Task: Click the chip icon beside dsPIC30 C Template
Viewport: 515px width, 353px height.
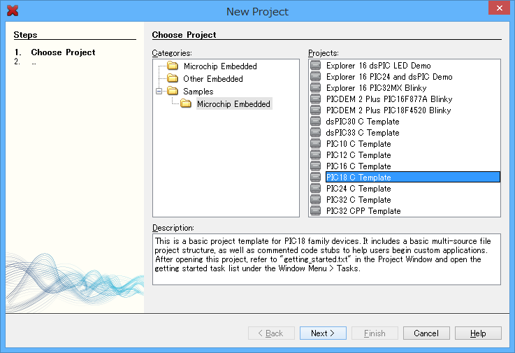Action: pos(316,122)
